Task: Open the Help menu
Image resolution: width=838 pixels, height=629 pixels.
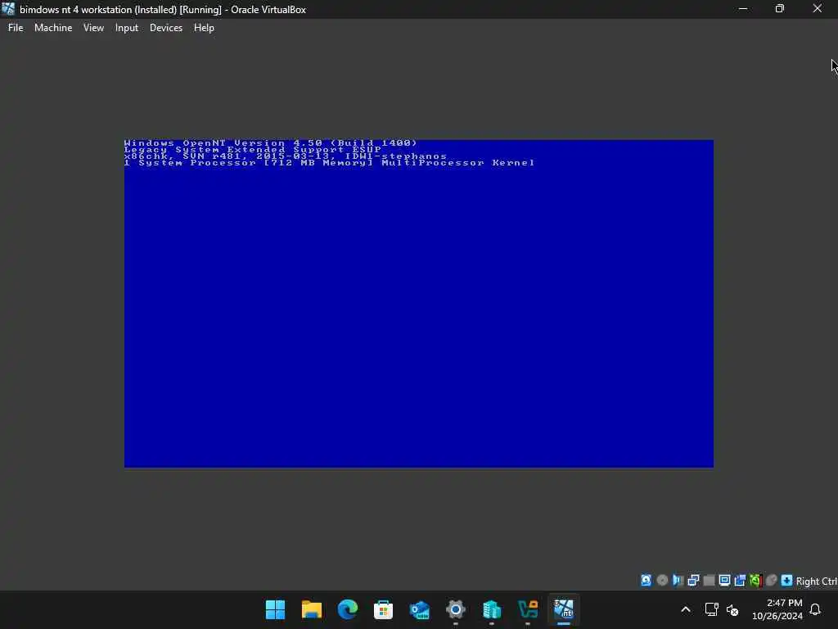Action: click(204, 28)
